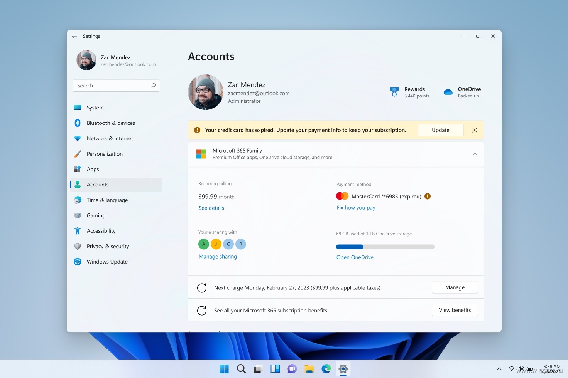The width and height of the screenshot is (568, 378).
Task: Click the Accounts person icon in sidebar
Action: [78, 185]
